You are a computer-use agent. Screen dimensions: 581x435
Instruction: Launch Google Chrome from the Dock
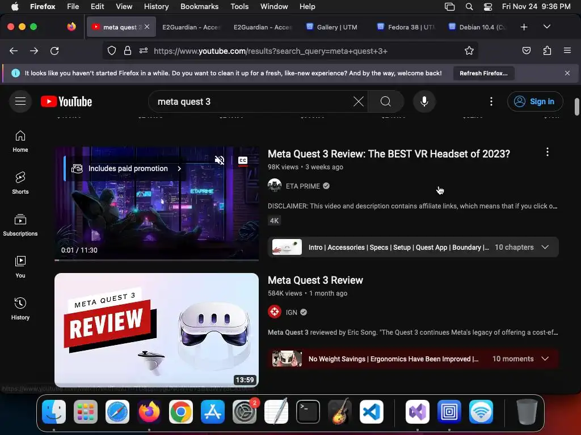[x=181, y=412]
